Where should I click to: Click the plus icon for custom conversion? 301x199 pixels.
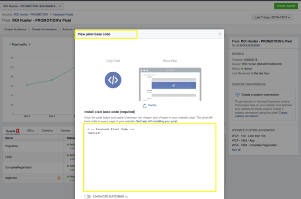point(237,94)
